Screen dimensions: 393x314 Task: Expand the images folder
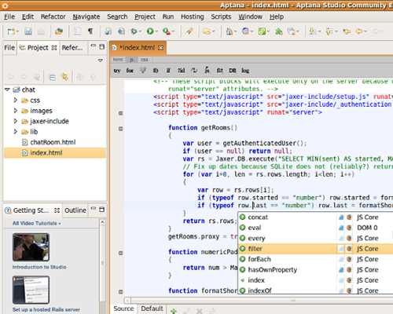16,111
